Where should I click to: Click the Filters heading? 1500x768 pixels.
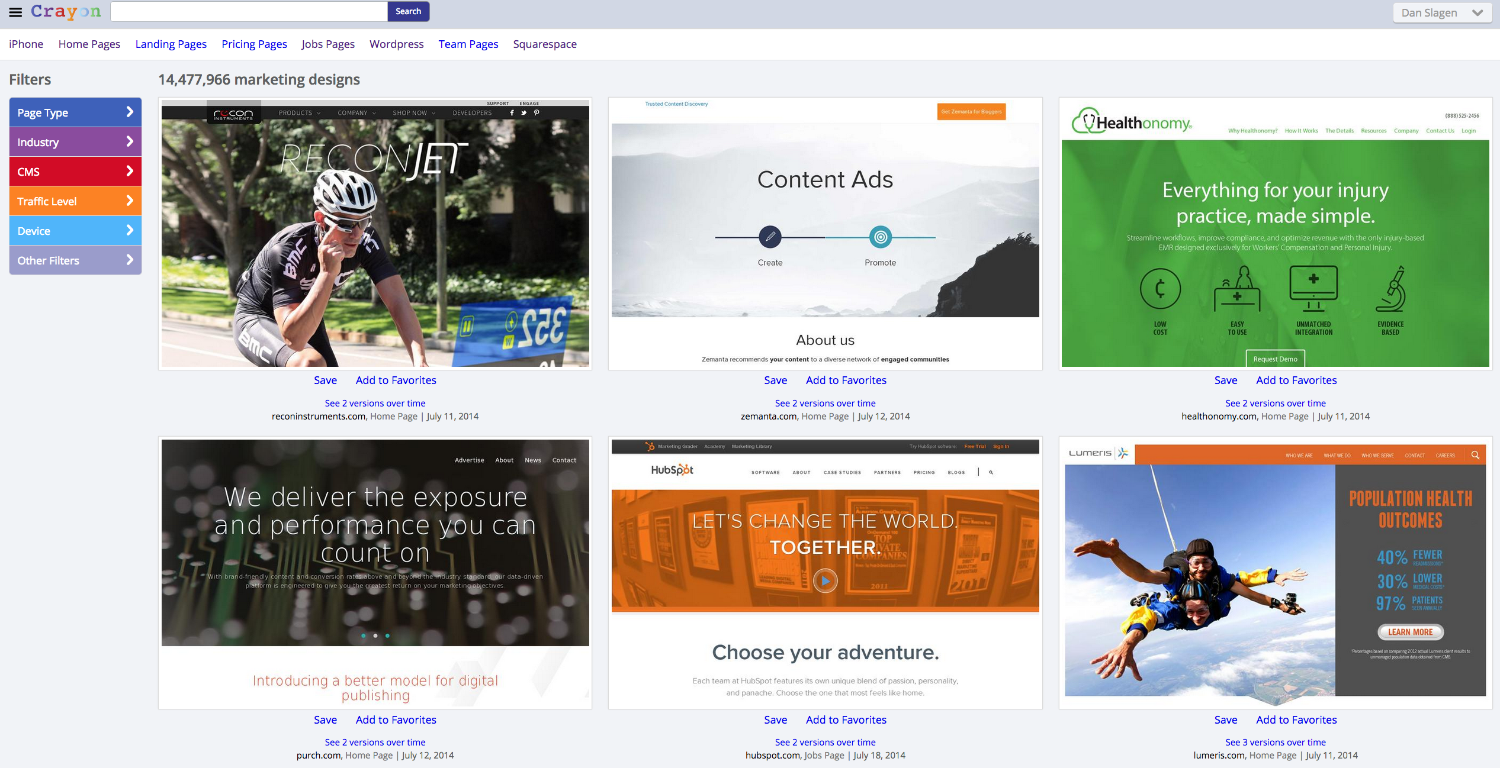click(x=30, y=79)
